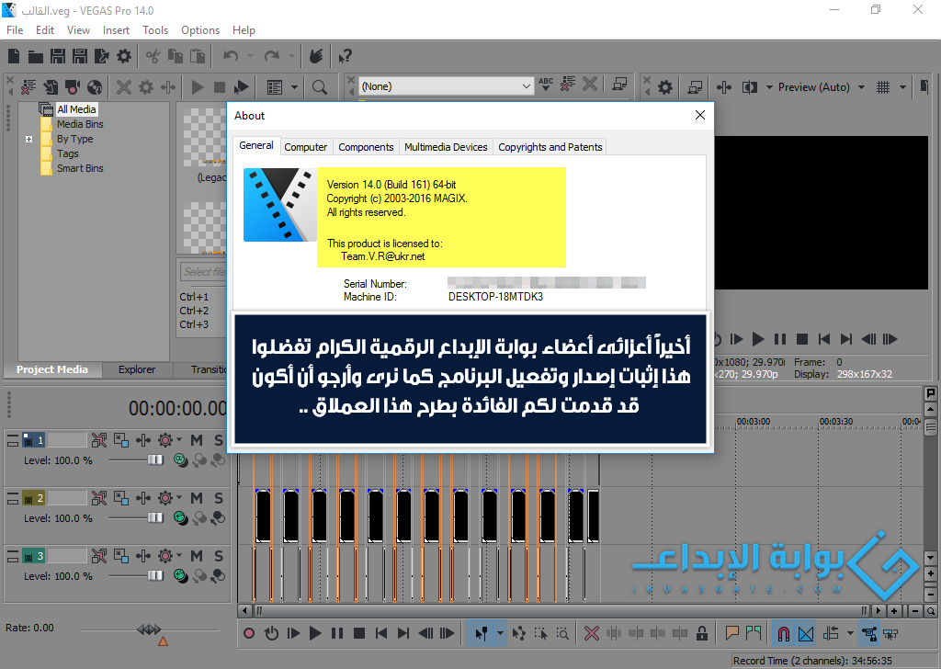Image resolution: width=941 pixels, height=669 pixels.
Task: Select the Normal Edit tool
Action: (x=482, y=633)
